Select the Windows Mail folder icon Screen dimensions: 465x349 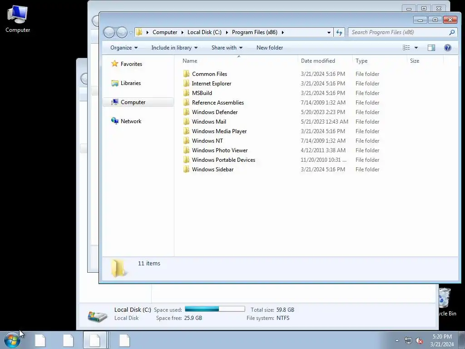coord(186,121)
